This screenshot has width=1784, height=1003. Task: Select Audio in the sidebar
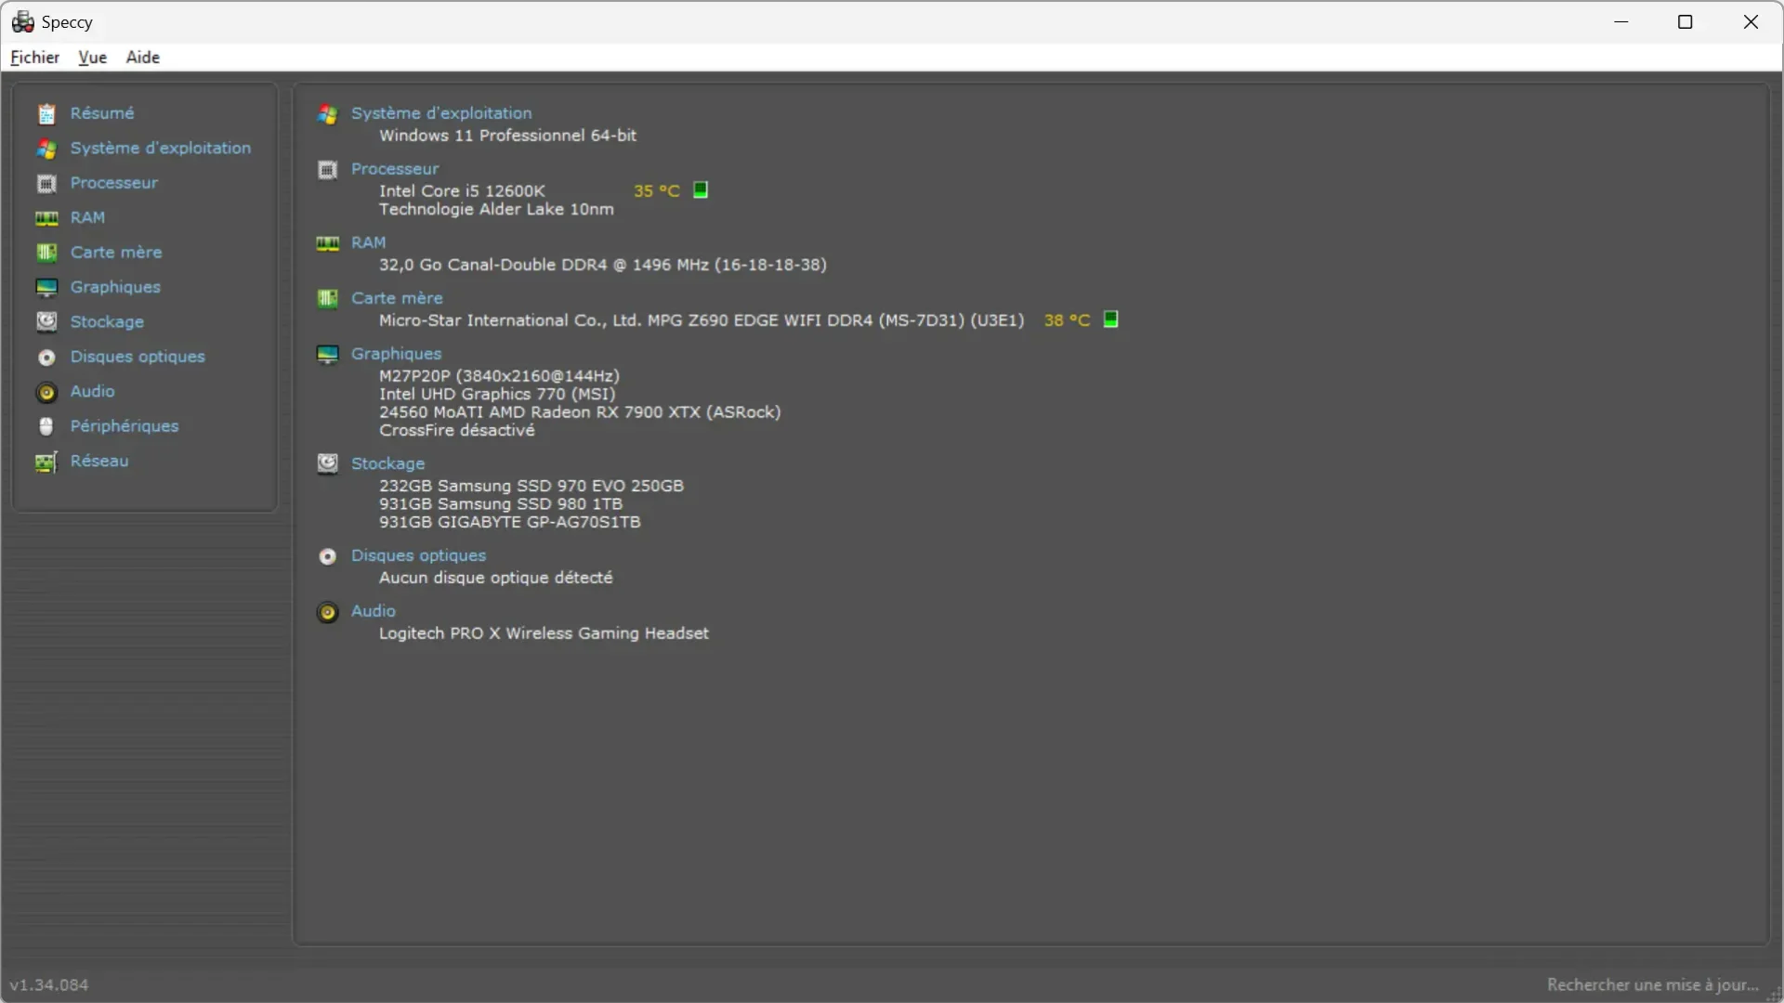93,392
